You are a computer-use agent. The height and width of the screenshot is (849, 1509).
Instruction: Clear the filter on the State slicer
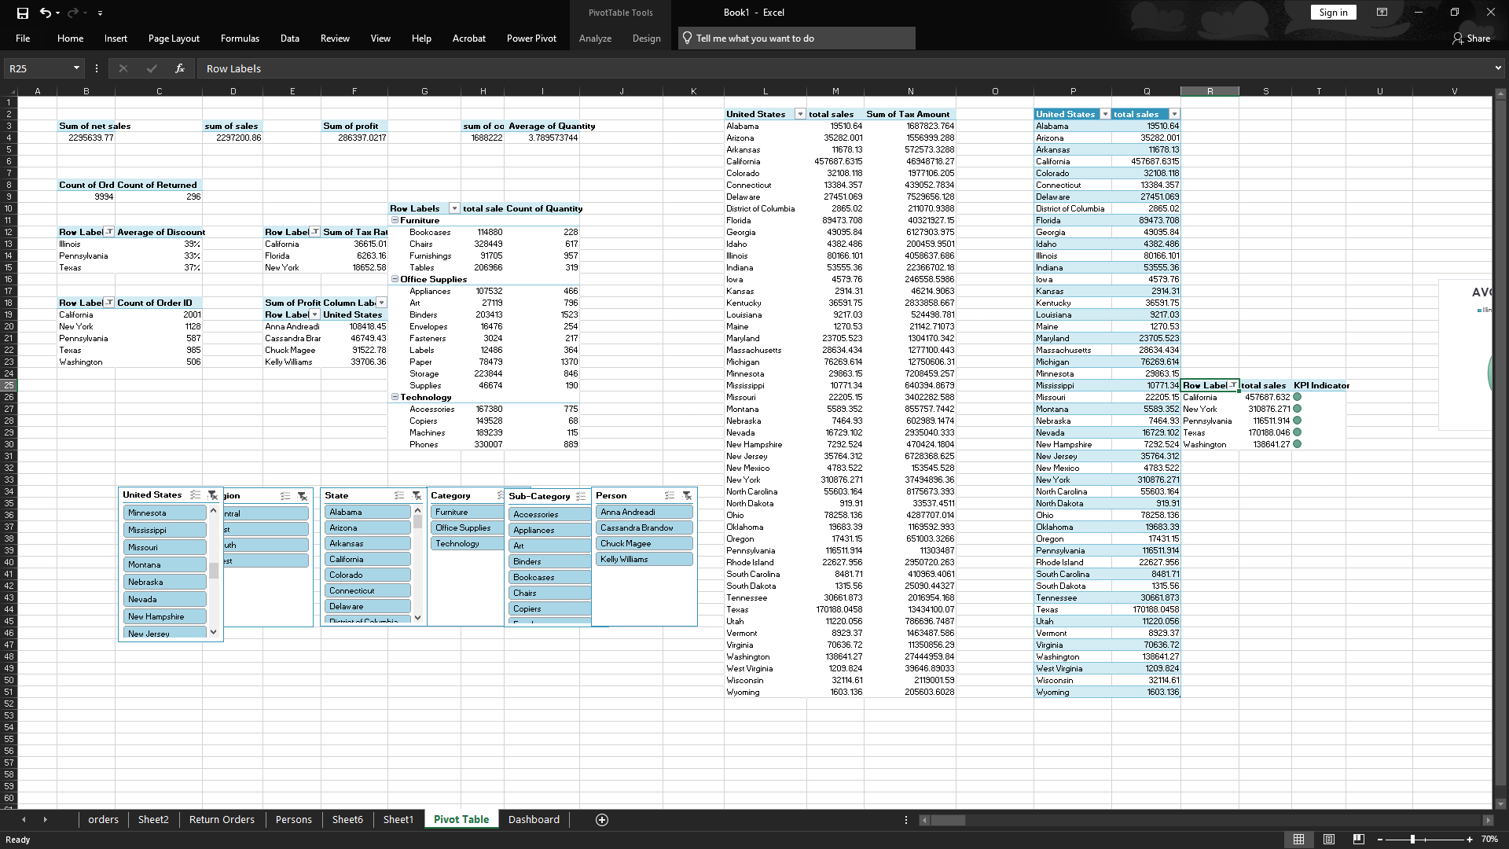click(416, 496)
